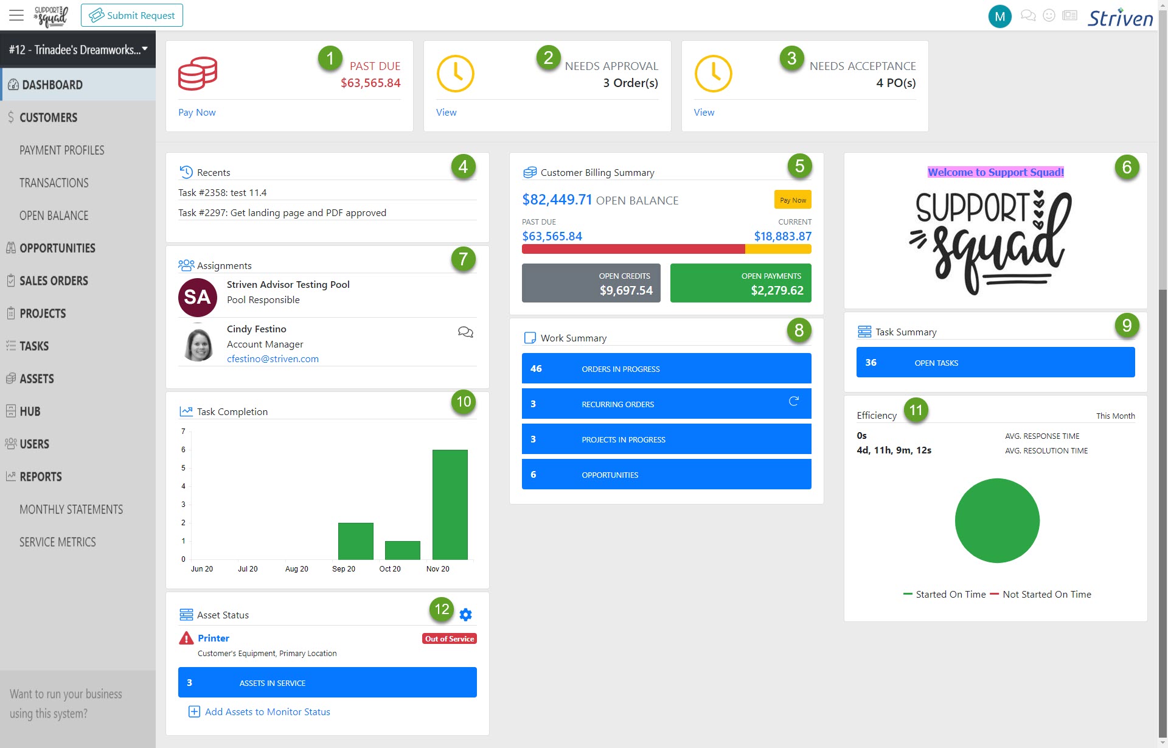Open the Assets icon in sidebar
The height and width of the screenshot is (748, 1168).
click(x=11, y=378)
